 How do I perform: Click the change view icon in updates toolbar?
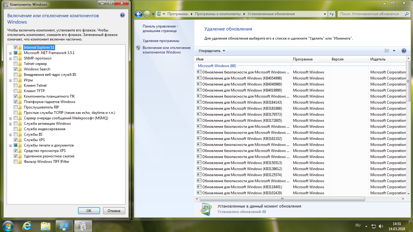coord(387,51)
